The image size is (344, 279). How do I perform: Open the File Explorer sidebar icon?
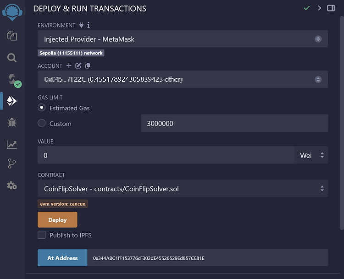pyautogui.click(x=12, y=36)
